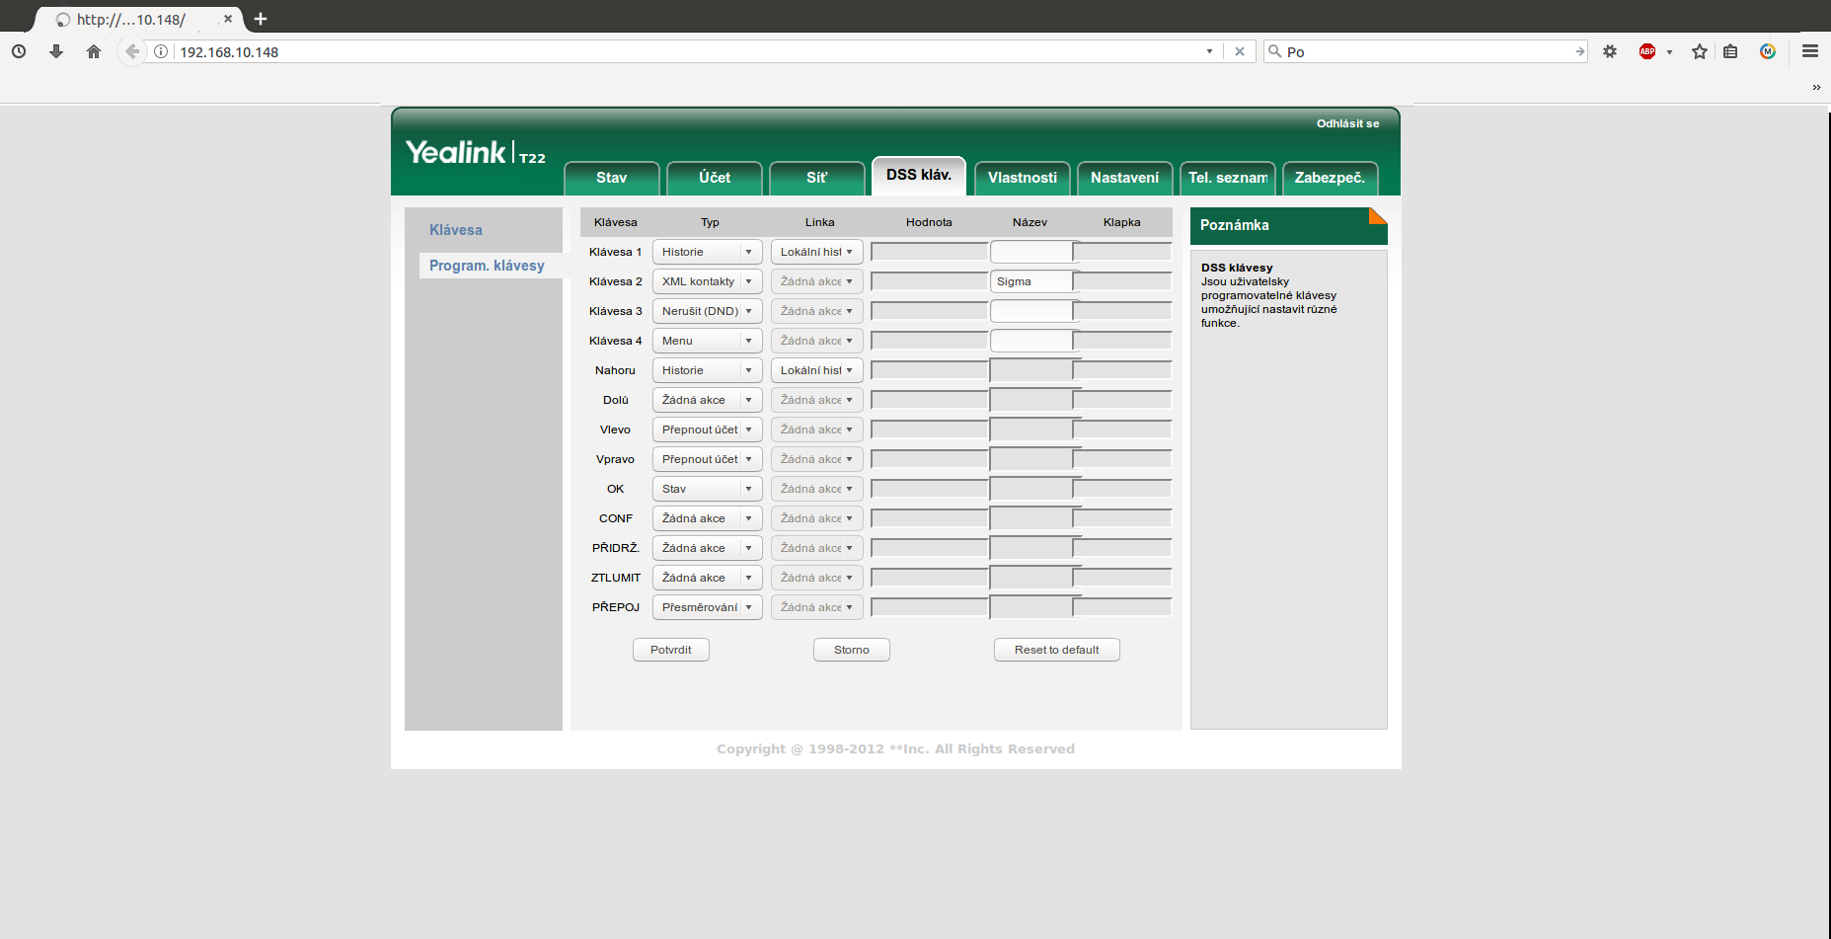This screenshot has height=939, width=1831.
Task: Click the Název field containing Sigma
Action: [1030, 281]
